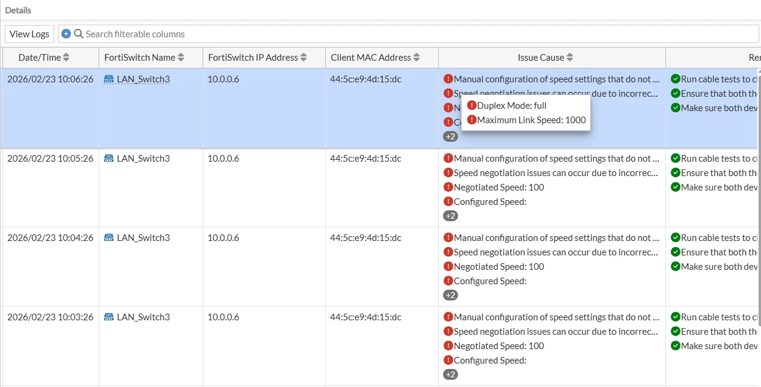This screenshot has height=387, width=761.
Task: Click Configured Speed in the 10:04:26 row
Action: click(x=490, y=281)
